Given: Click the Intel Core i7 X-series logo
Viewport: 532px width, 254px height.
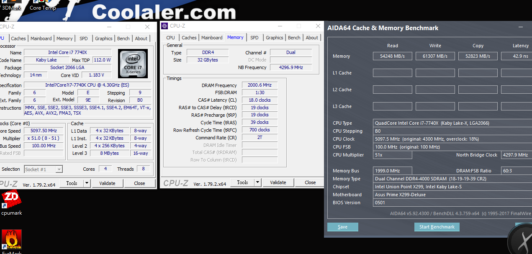Looking at the screenshot, I should pyautogui.click(x=133, y=64).
